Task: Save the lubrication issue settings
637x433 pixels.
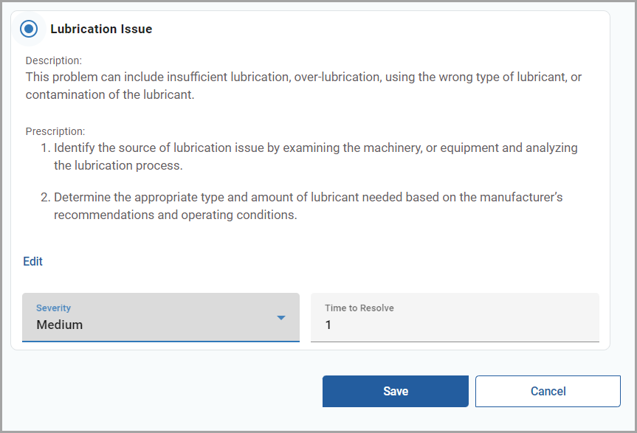Action: point(396,391)
